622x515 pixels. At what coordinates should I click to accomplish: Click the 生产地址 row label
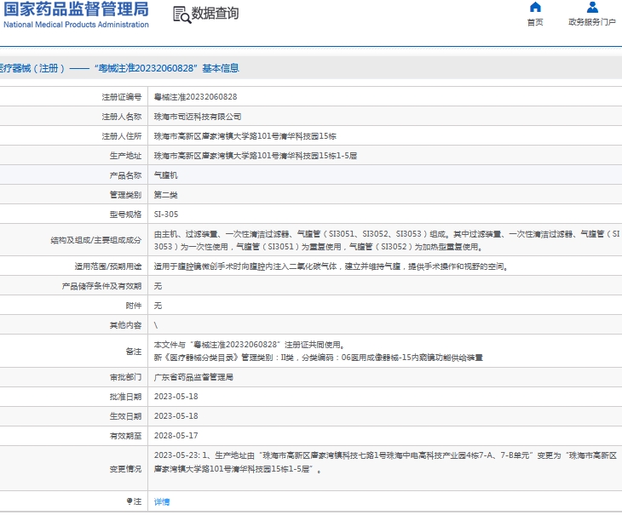[126, 156]
